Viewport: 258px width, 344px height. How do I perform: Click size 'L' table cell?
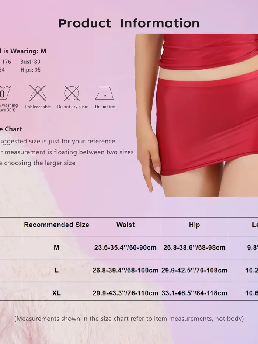(57, 270)
